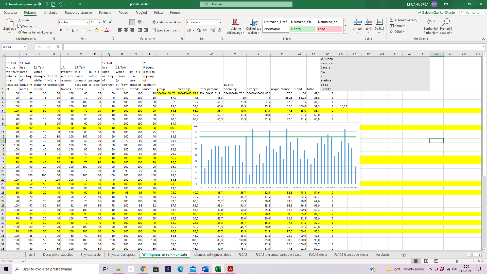Click the Pretraži search box
The height and width of the screenshot is (274, 487).
pyautogui.click(x=246, y=4)
